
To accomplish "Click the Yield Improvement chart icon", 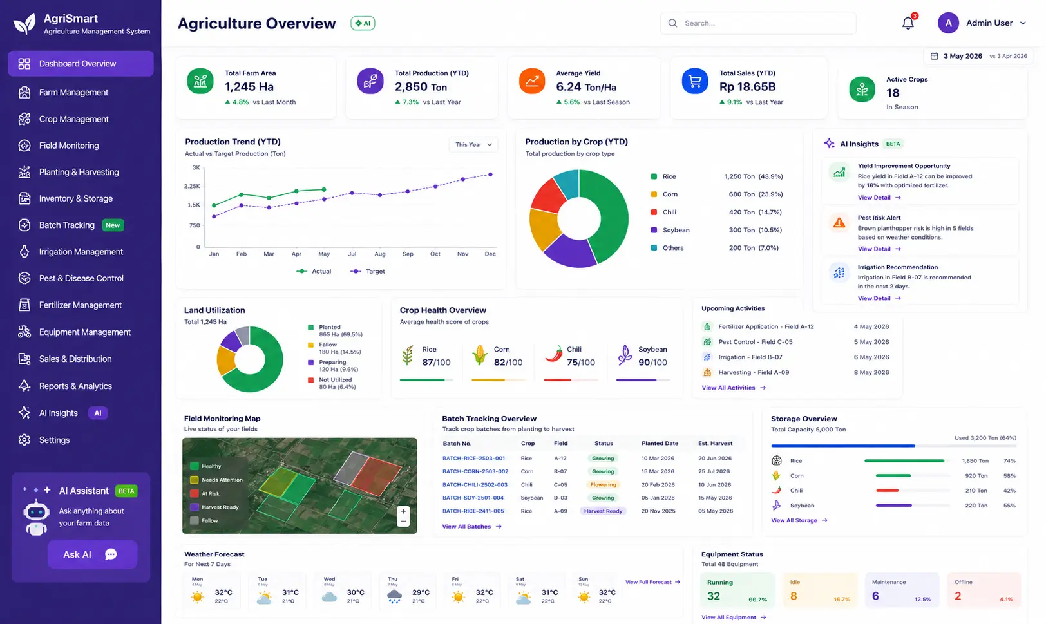I will [x=839, y=172].
